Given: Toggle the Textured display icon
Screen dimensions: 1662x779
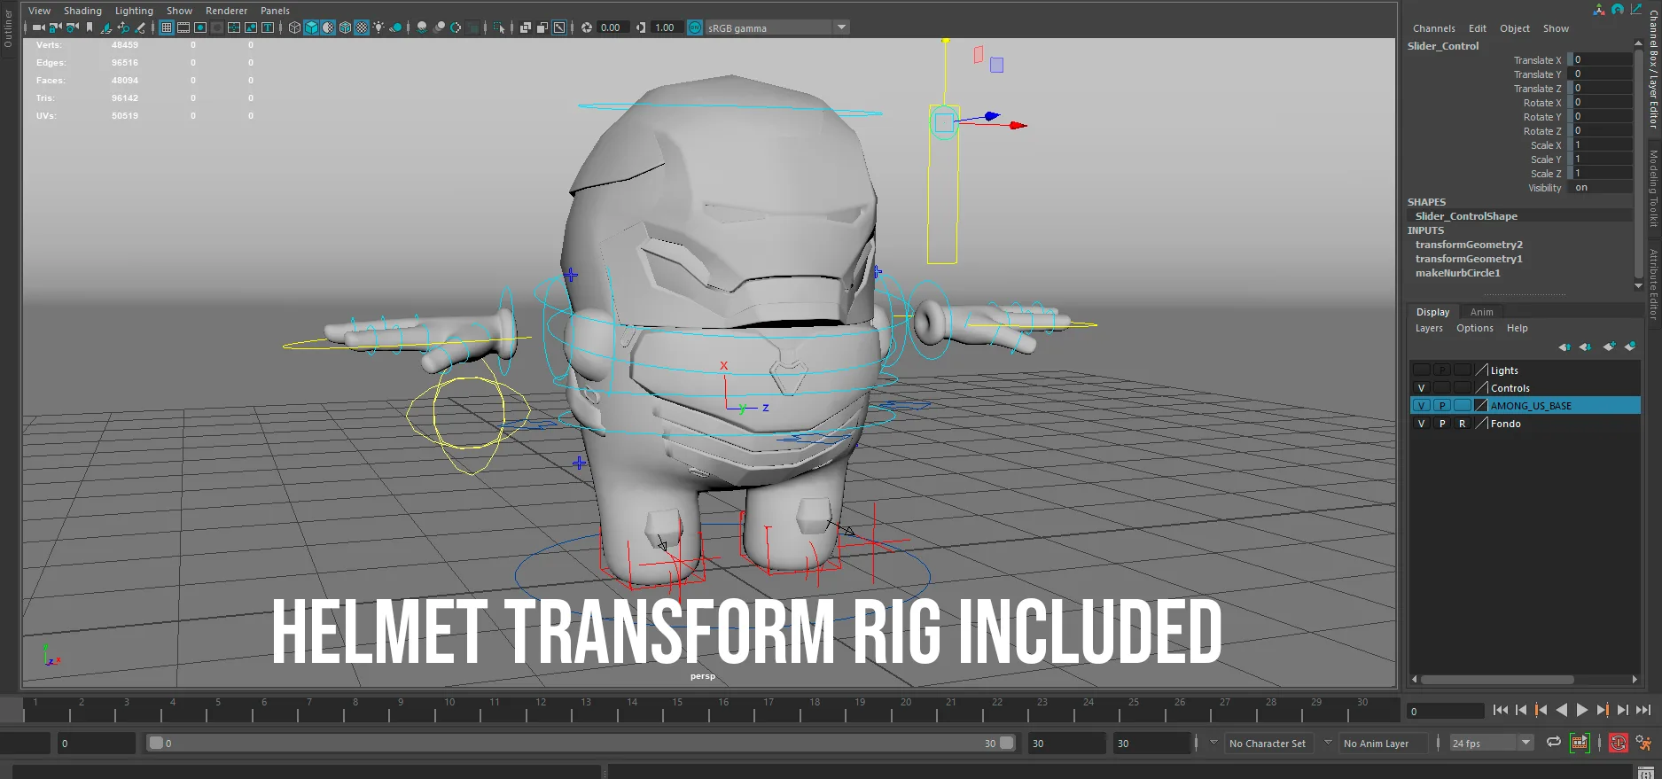Looking at the screenshot, I should [362, 27].
